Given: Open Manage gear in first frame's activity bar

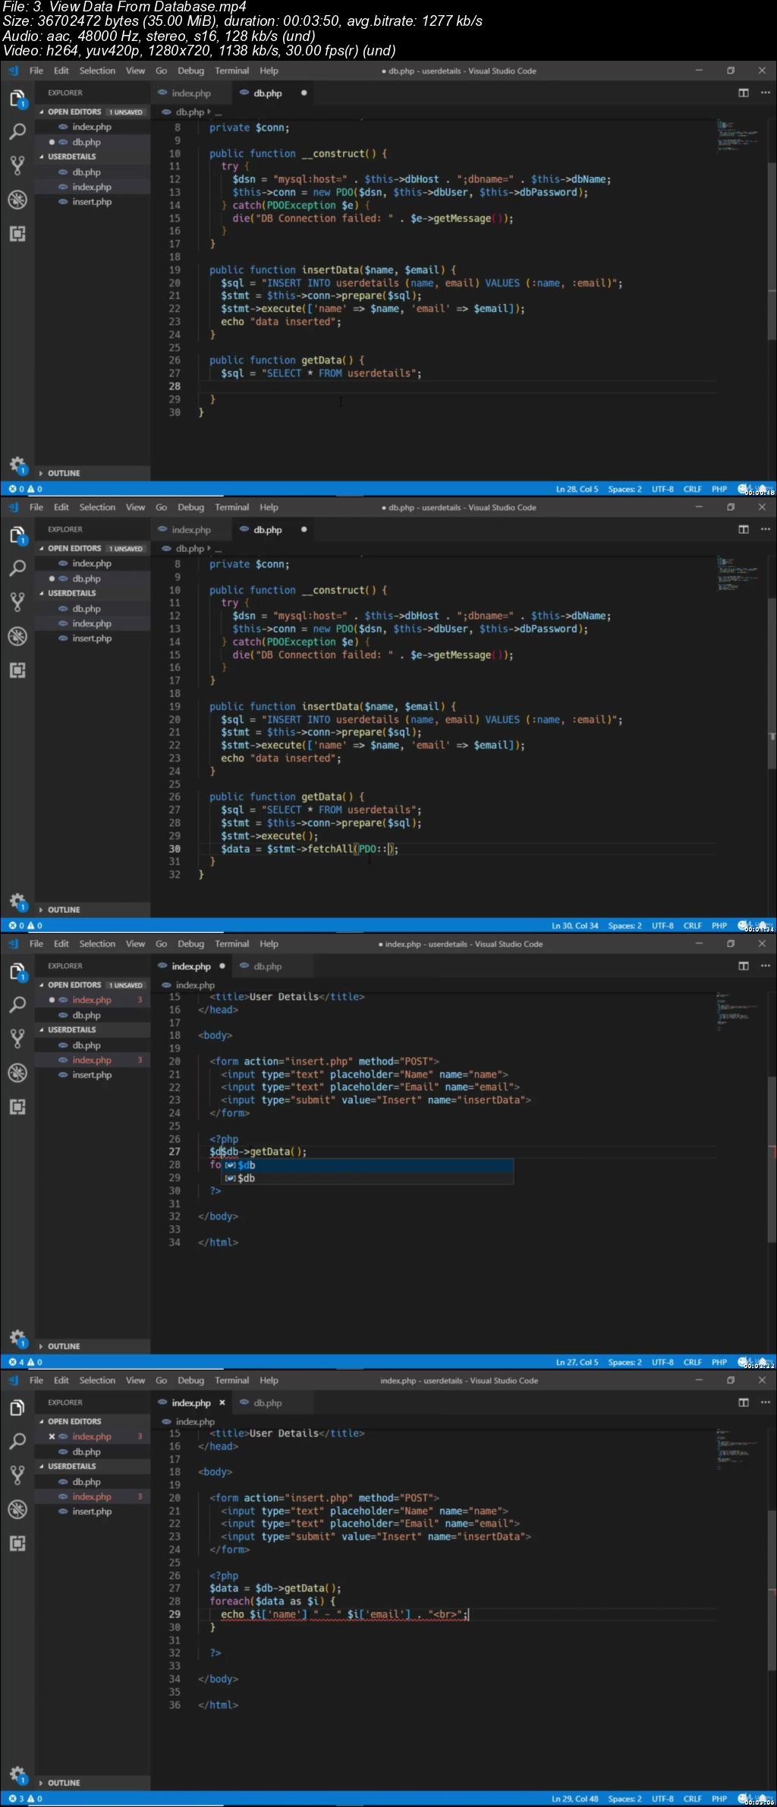Looking at the screenshot, I should tap(17, 465).
